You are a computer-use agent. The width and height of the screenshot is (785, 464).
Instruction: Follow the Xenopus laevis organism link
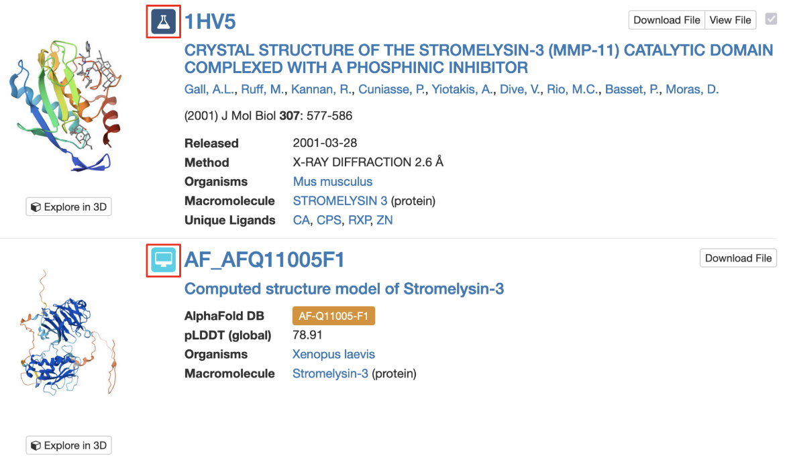tap(333, 354)
